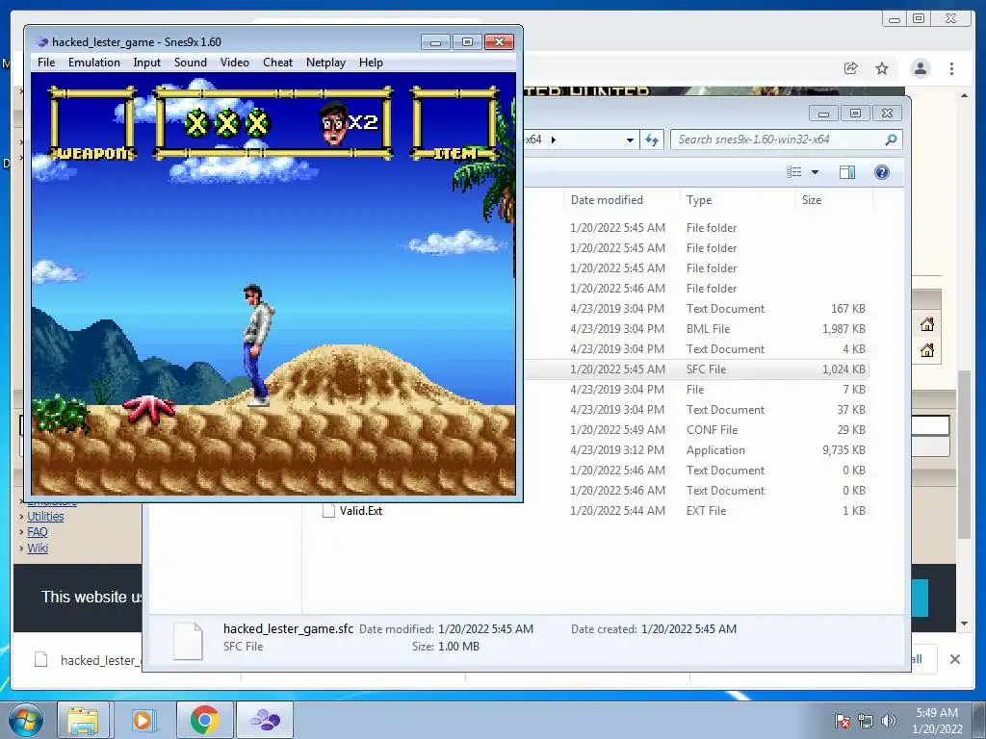Open the Netplay menu in Snes9x

[325, 63]
